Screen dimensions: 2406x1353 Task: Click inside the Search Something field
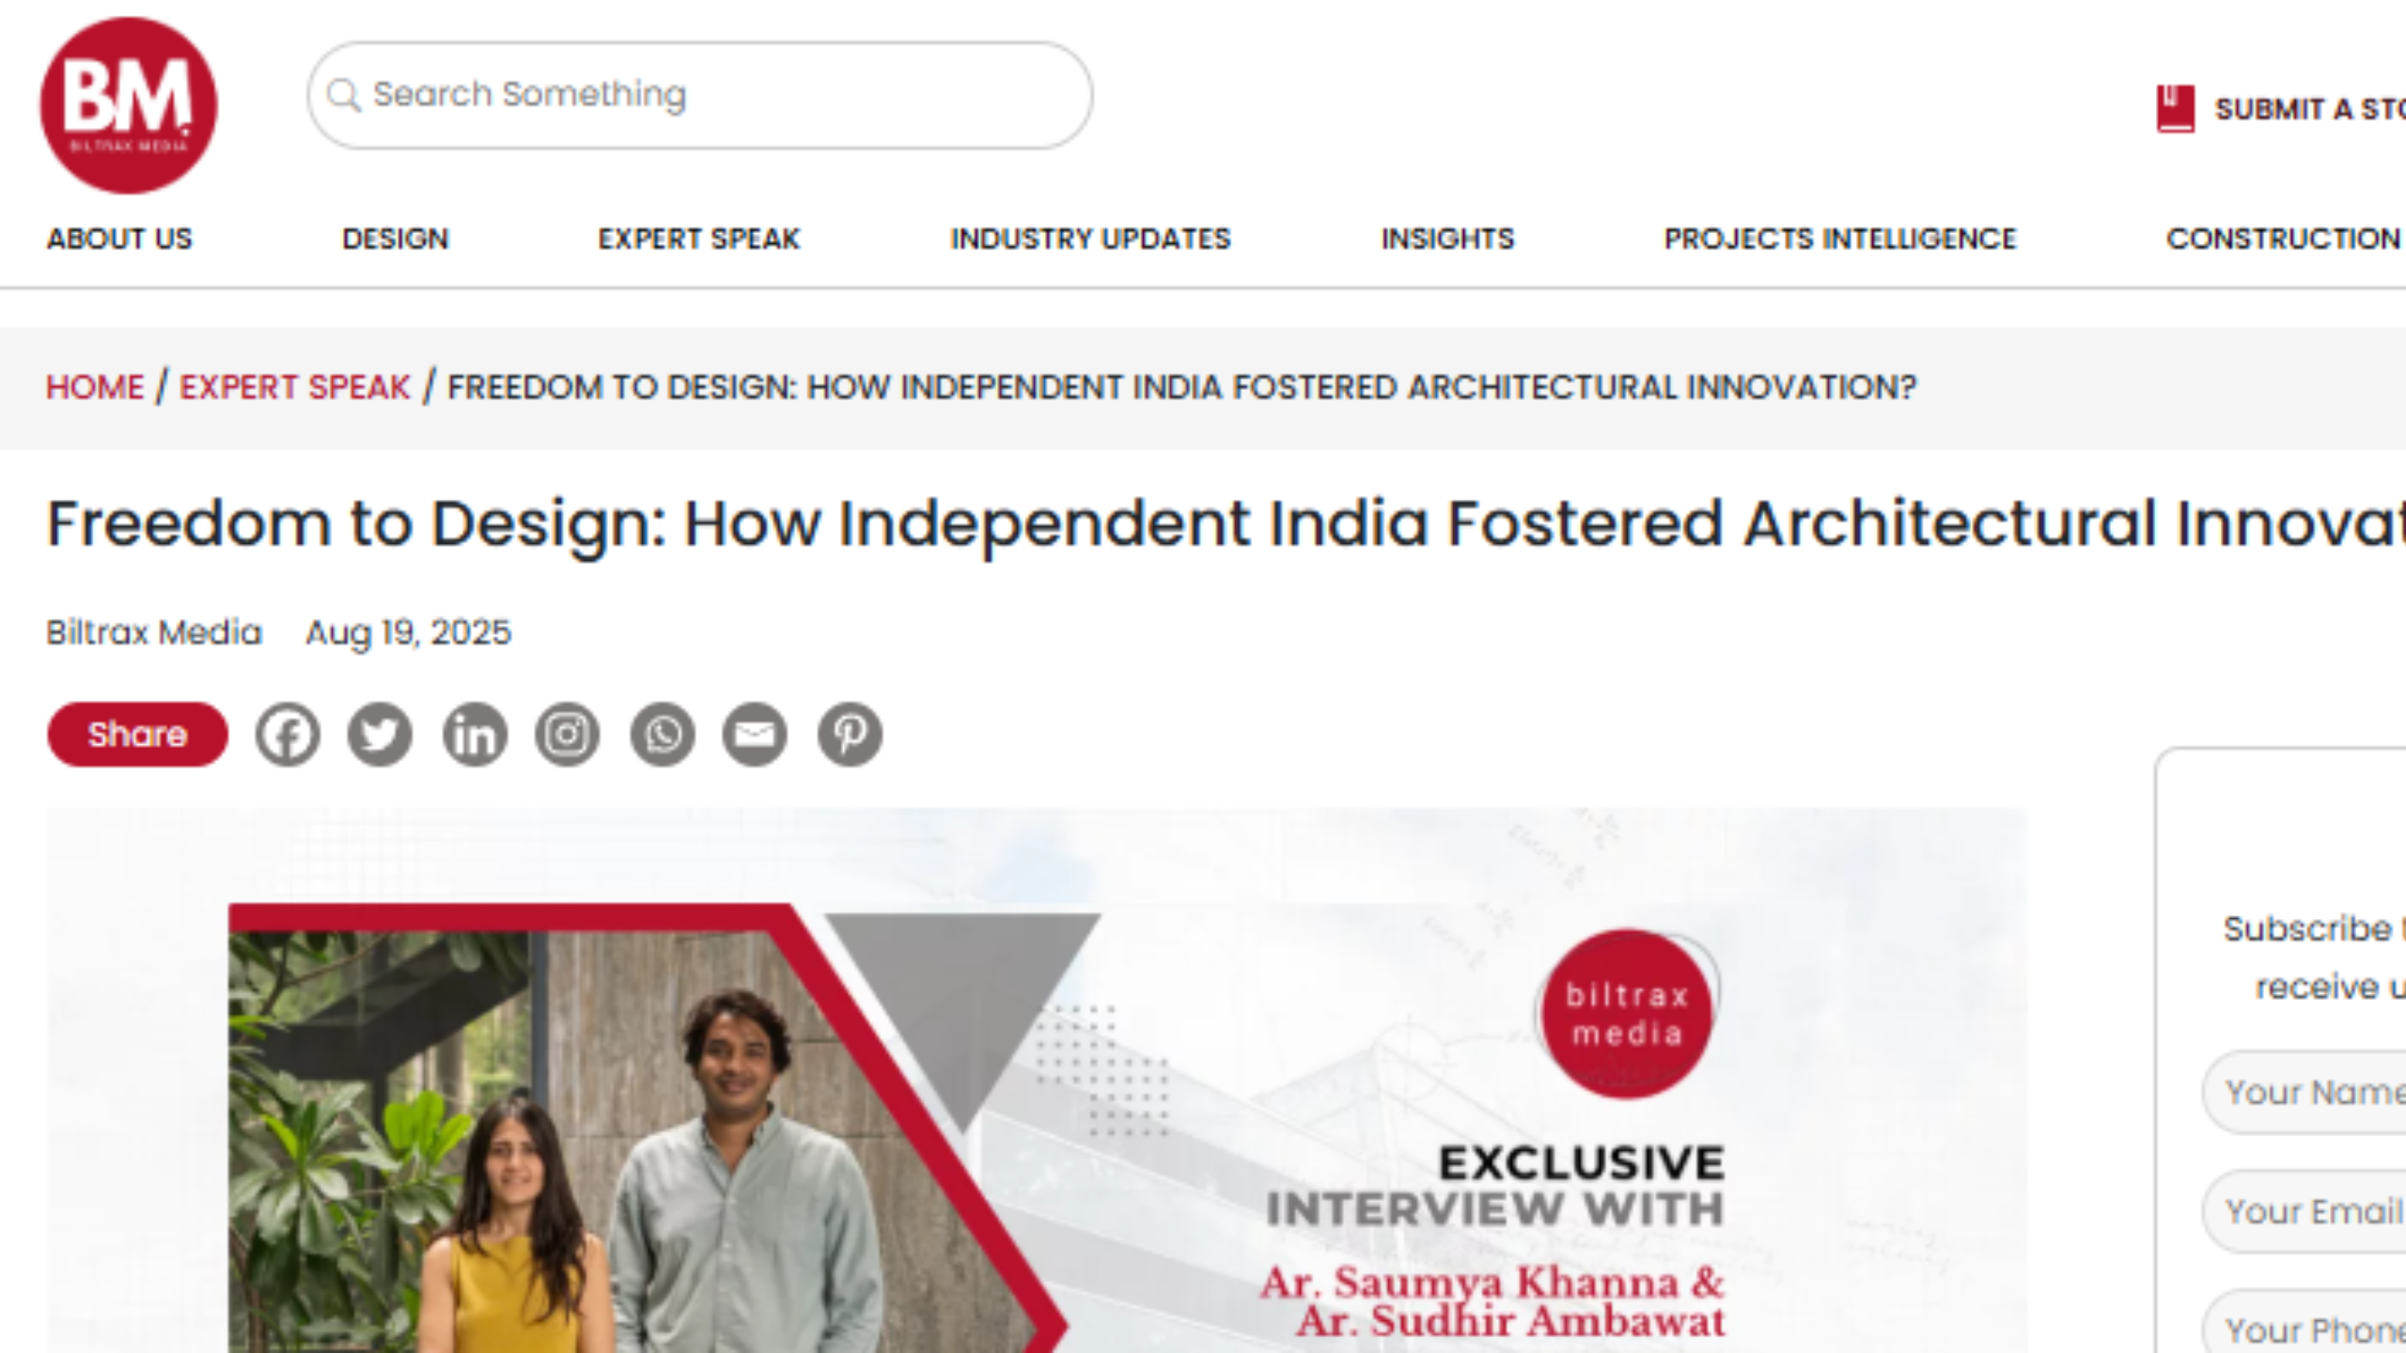tap(700, 95)
